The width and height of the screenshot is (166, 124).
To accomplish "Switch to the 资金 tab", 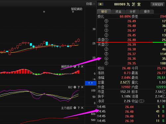I will [x=118, y=12].
